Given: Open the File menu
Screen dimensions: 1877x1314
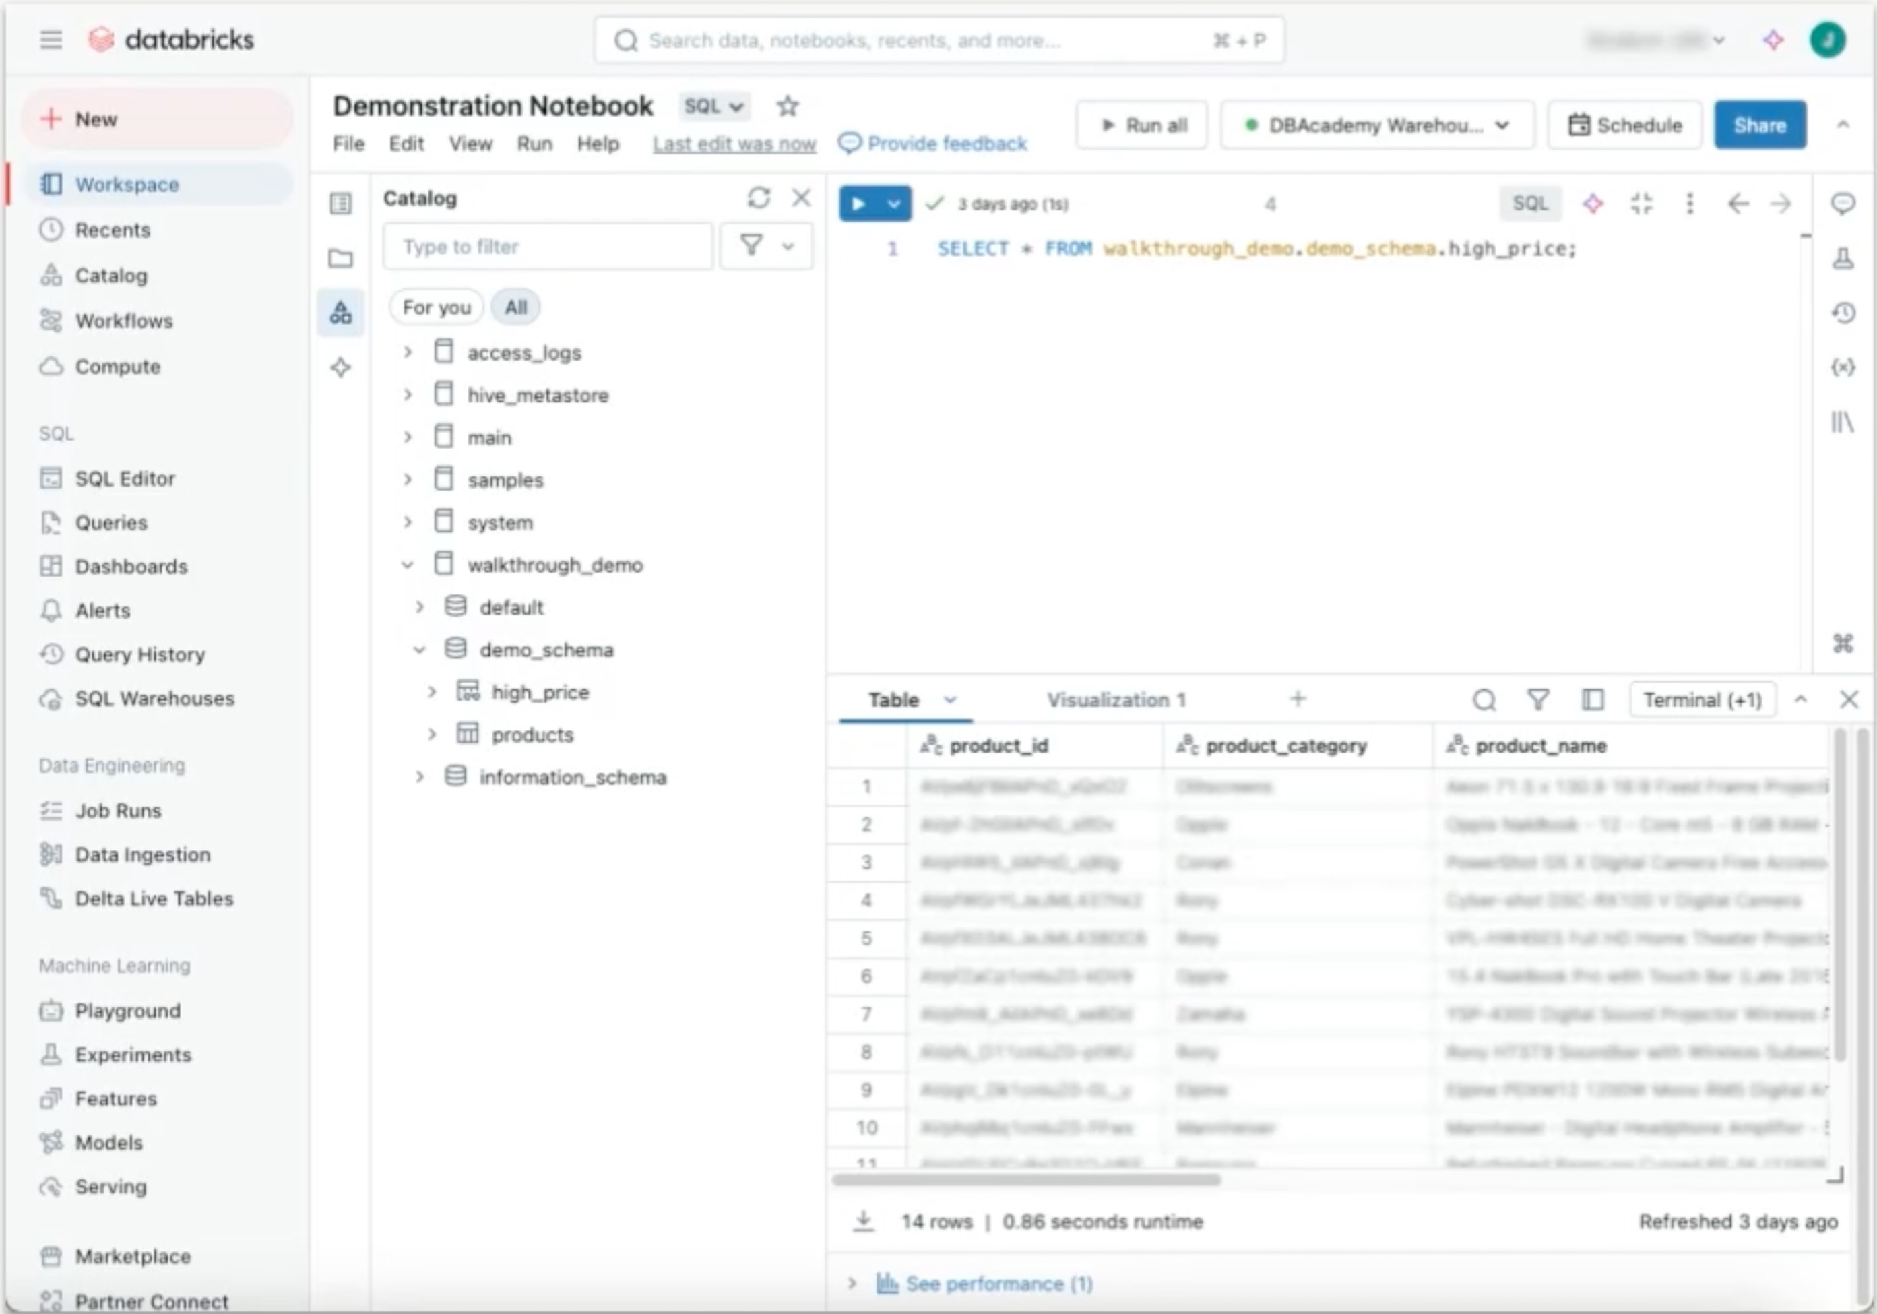Looking at the screenshot, I should click(348, 144).
